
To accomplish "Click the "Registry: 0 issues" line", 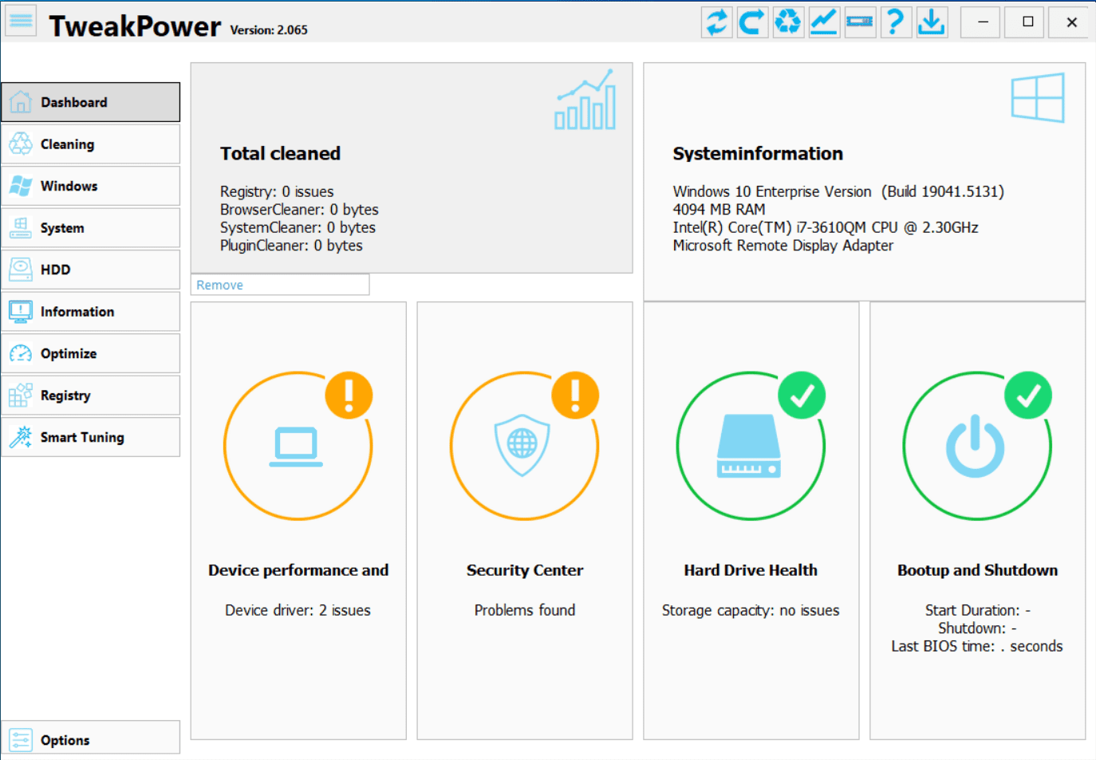I will coord(277,191).
